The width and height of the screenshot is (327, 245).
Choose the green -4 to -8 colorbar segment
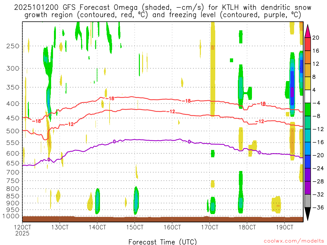coord(308,110)
